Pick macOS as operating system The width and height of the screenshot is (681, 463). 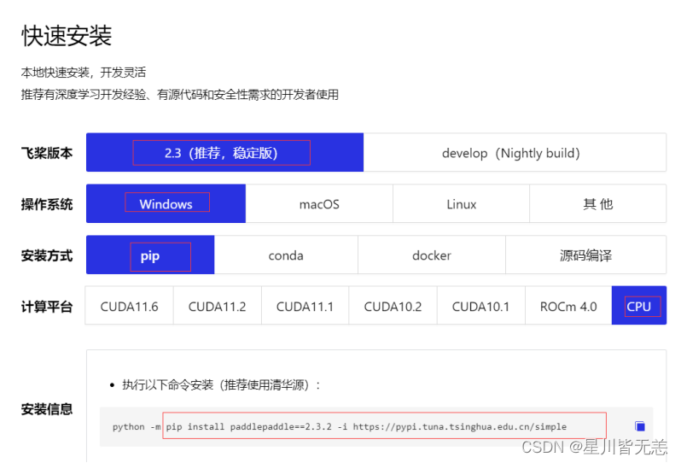click(319, 203)
